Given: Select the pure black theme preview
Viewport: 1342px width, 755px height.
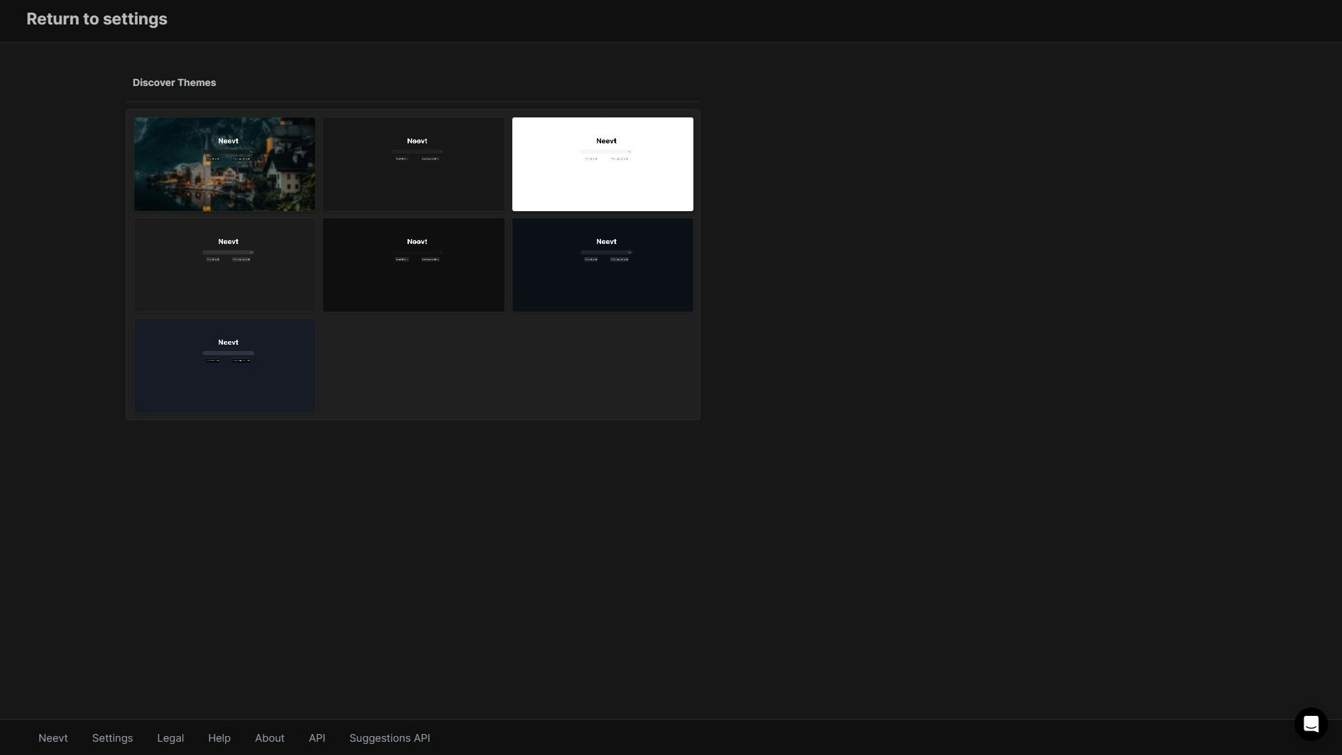Looking at the screenshot, I should (x=413, y=280).
